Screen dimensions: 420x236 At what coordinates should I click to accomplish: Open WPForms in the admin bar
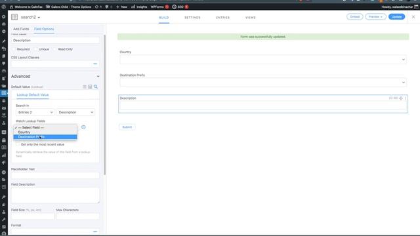click(x=159, y=7)
